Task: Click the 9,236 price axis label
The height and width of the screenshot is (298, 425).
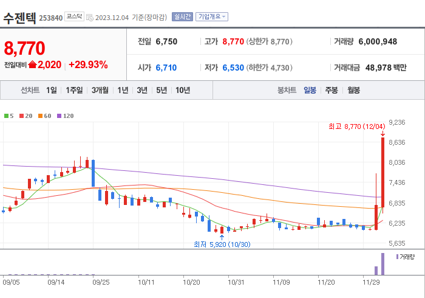Action: pyautogui.click(x=397, y=122)
